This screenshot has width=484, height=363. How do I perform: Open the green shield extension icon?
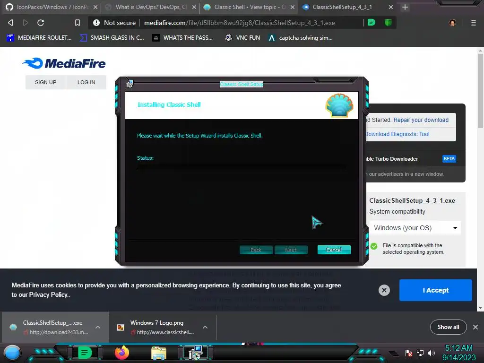pyautogui.click(x=388, y=22)
